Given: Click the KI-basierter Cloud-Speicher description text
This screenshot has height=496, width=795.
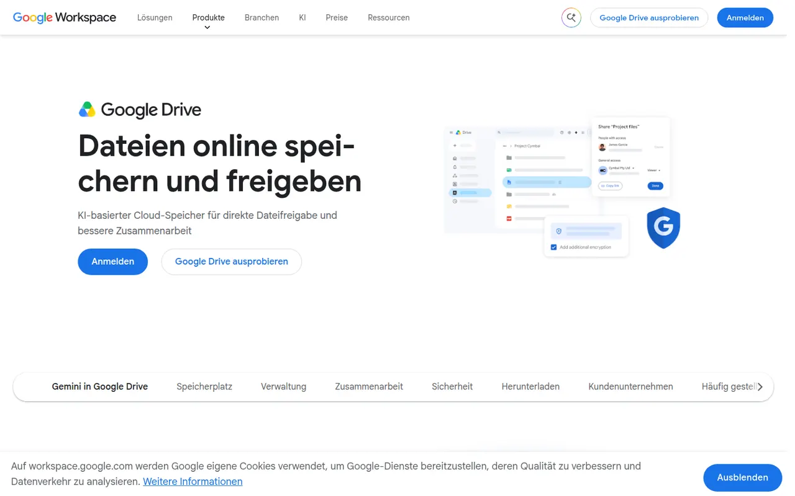Looking at the screenshot, I should point(207,223).
